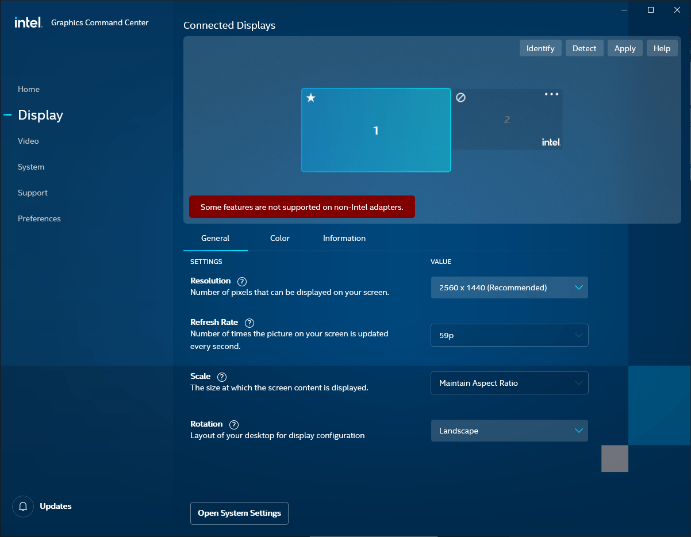Click the Updates bell icon
The height and width of the screenshot is (537, 691).
[23, 507]
